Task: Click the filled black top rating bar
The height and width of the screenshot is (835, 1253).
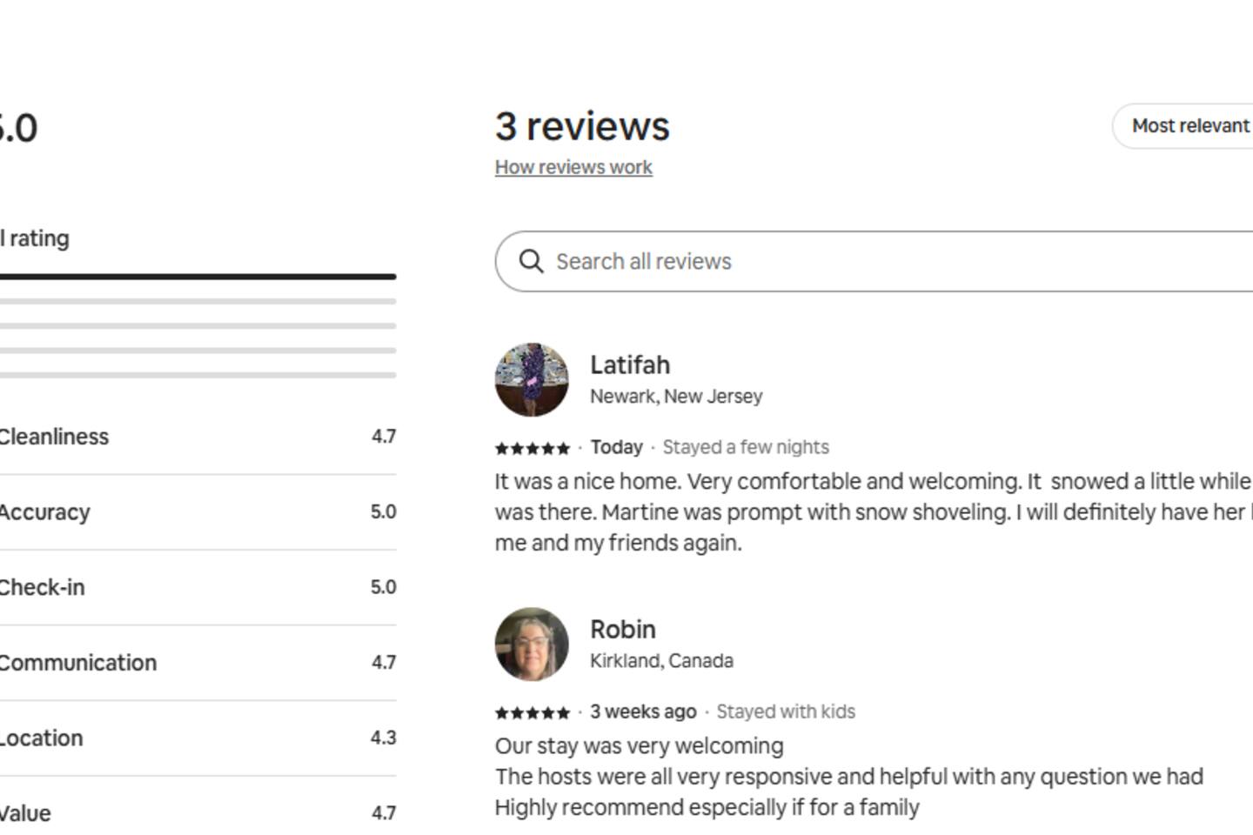Action: [x=198, y=277]
